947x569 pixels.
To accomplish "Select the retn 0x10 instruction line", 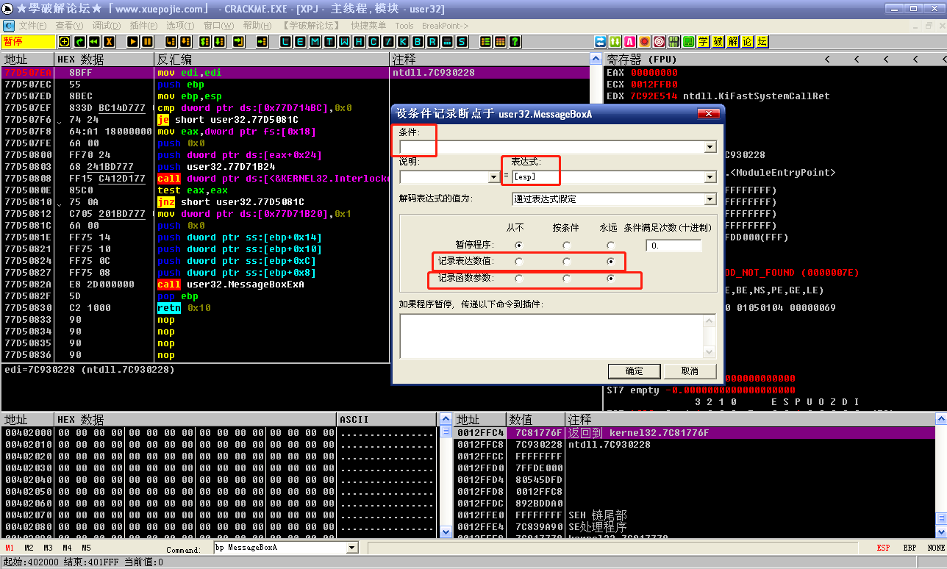I will 196,308.
